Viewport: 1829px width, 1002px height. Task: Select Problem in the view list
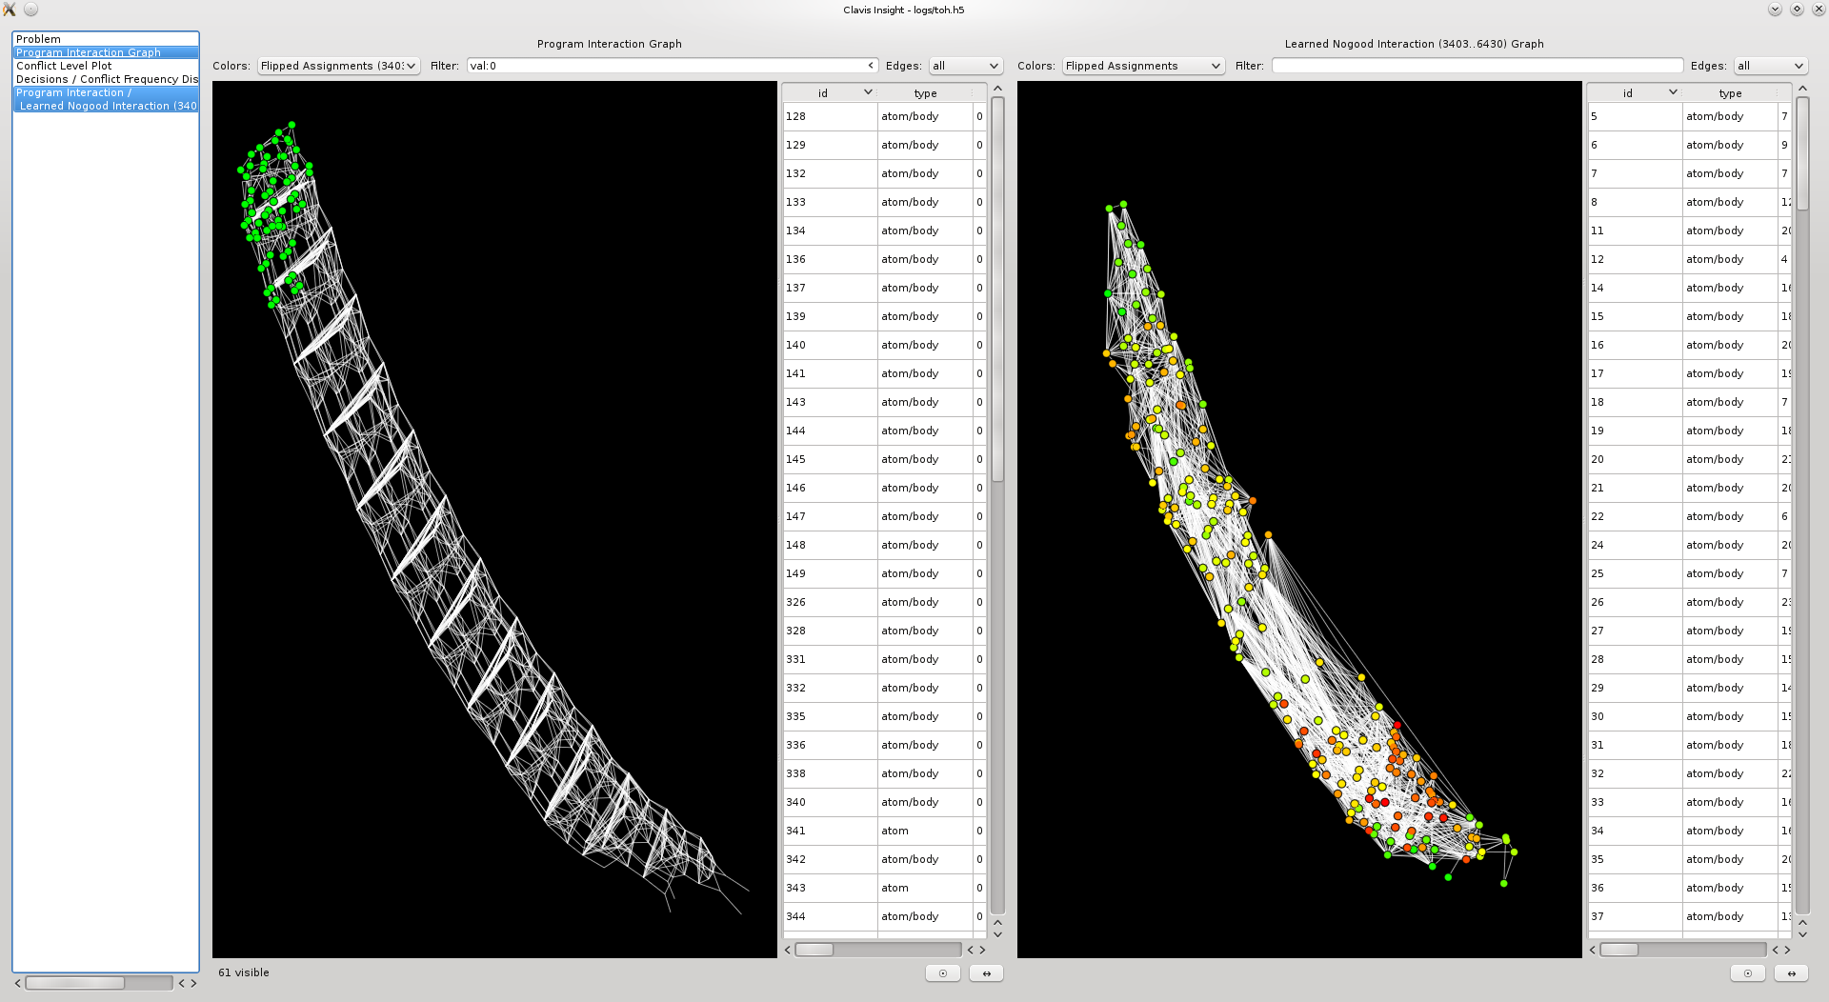(x=38, y=39)
